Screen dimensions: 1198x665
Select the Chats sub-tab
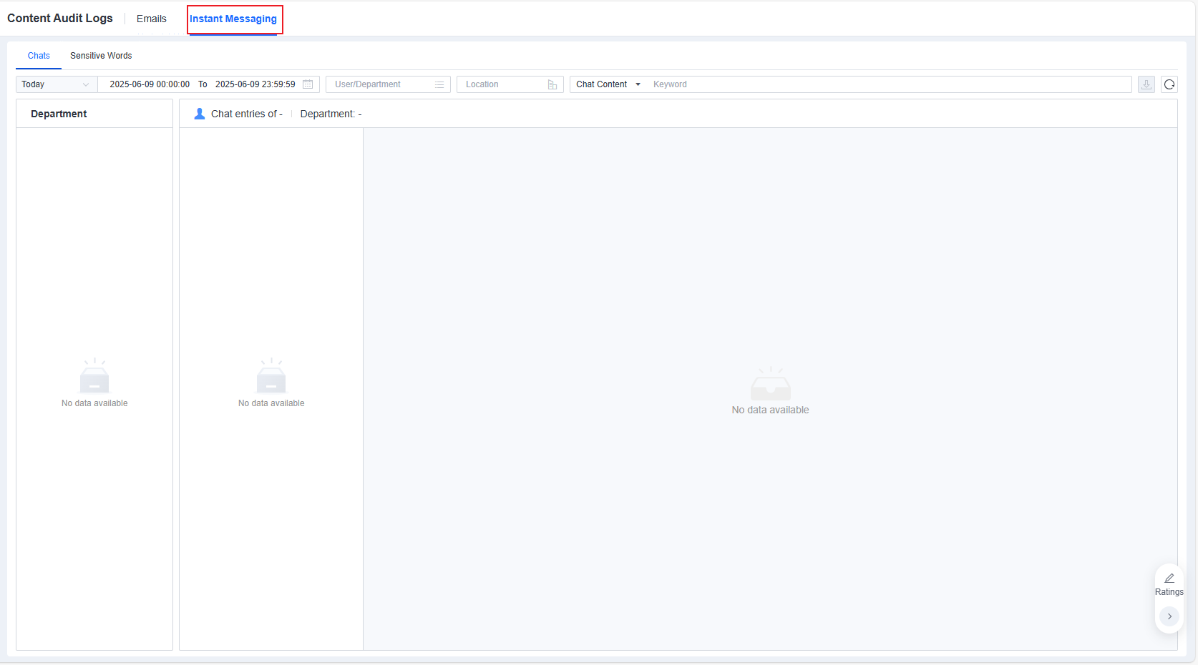tap(39, 56)
